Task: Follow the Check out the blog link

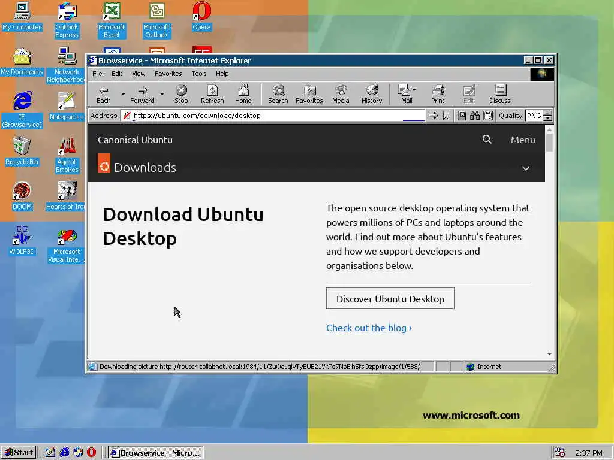Action: (x=369, y=328)
